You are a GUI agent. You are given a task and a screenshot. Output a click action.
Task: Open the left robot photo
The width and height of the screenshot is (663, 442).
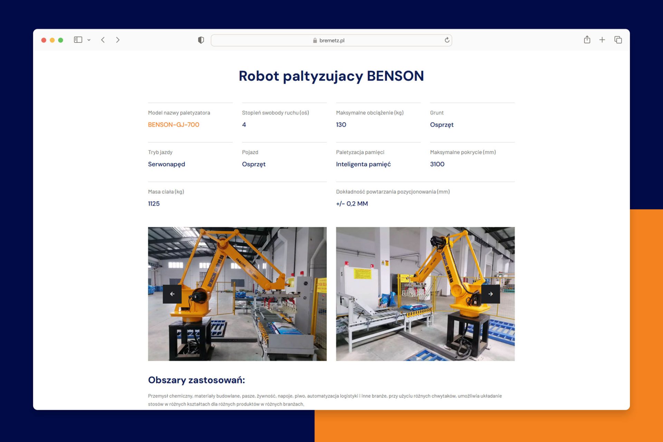pyautogui.click(x=237, y=294)
